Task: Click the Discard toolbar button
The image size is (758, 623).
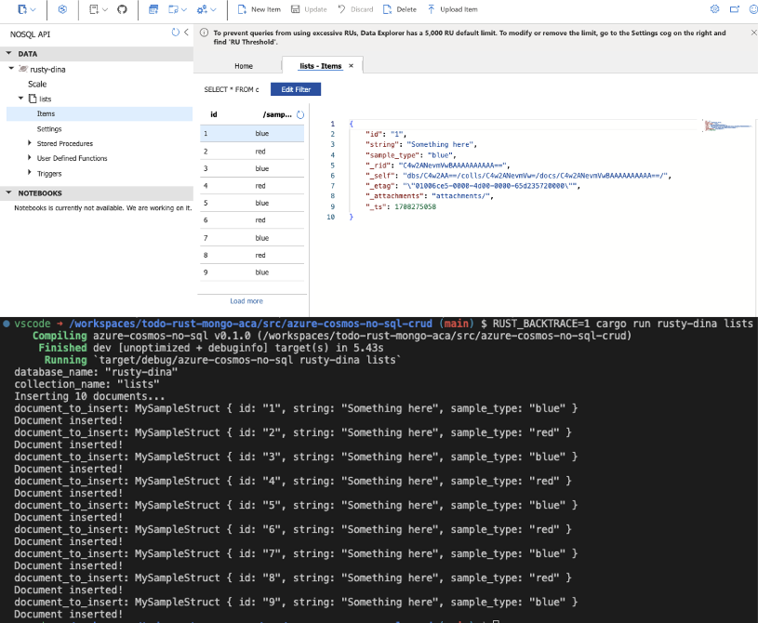Action: [355, 9]
